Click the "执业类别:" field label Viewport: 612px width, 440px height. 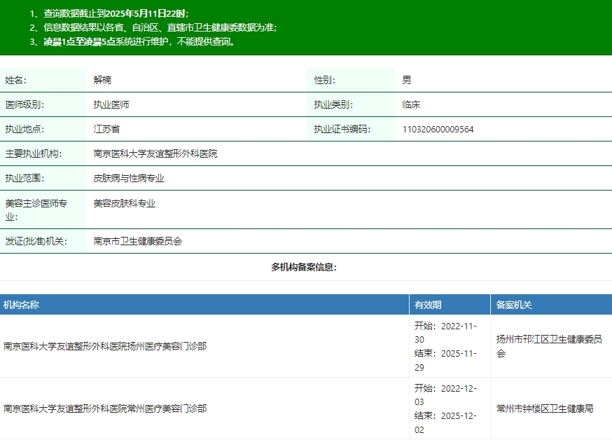click(x=333, y=104)
